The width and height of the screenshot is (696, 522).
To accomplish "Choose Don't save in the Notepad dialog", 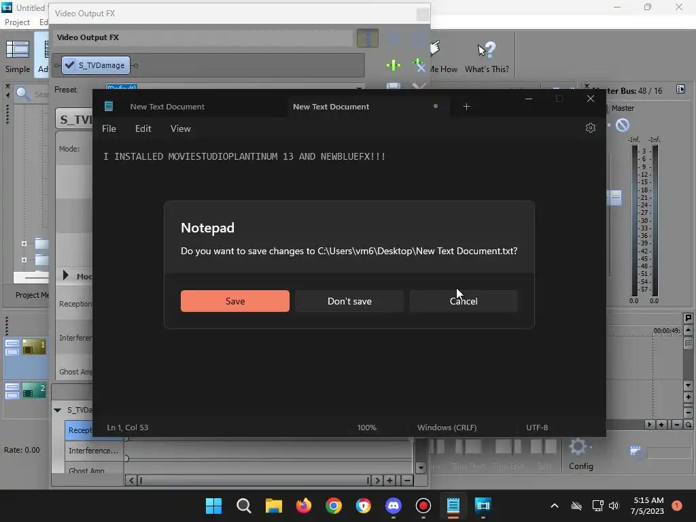I will [349, 301].
